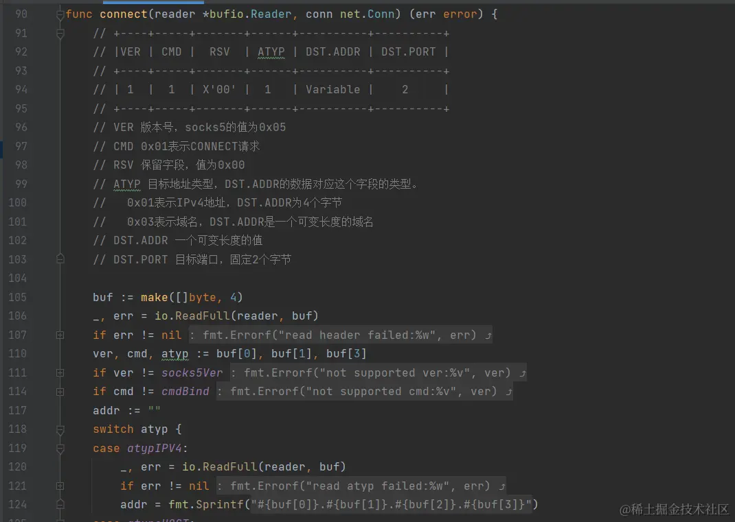Click line number 110 in the gutter
735x522 pixels.
pos(17,353)
